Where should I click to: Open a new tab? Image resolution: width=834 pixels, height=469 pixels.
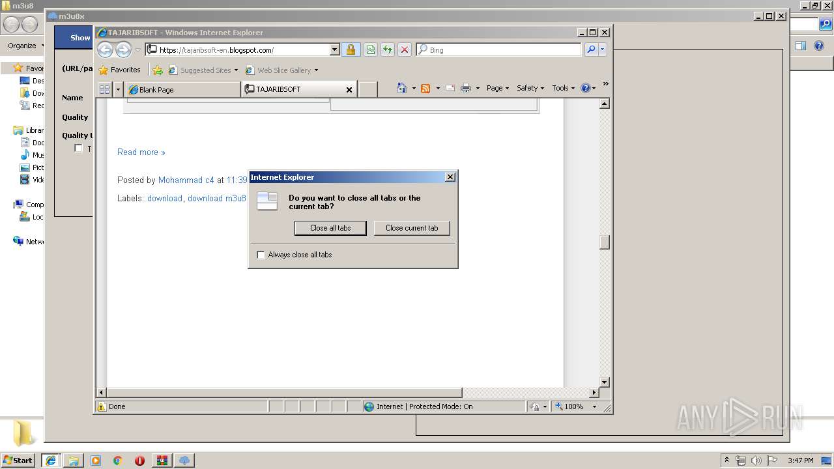(368, 90)
